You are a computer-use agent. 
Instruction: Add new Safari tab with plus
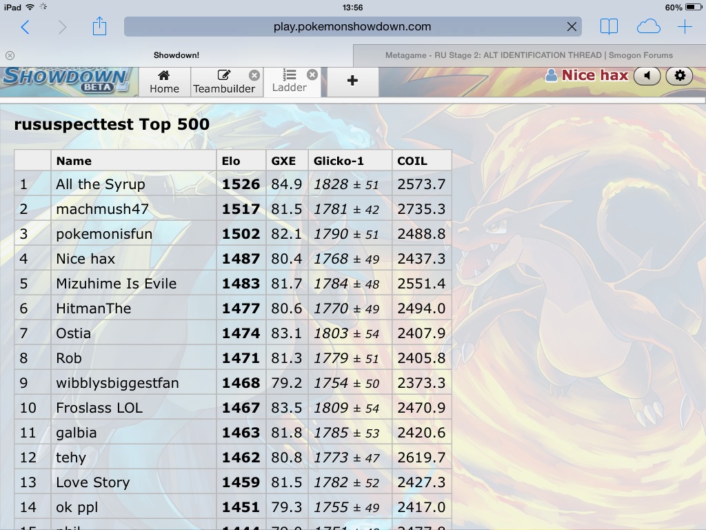(685, 27)
